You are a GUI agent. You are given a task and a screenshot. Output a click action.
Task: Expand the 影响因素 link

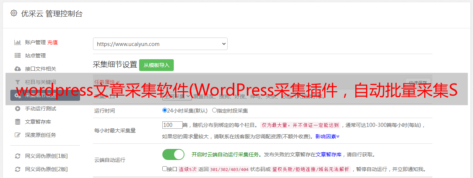[327, 136]
